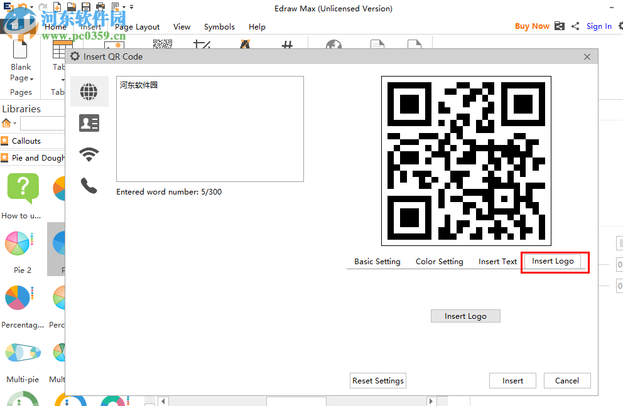Select the Website QR code type

pos(89,92)
